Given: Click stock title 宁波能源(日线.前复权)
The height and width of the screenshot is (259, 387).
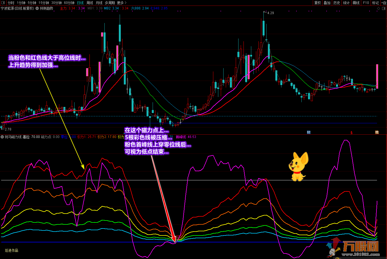Looking at the screenshot, I should [17, 8].
